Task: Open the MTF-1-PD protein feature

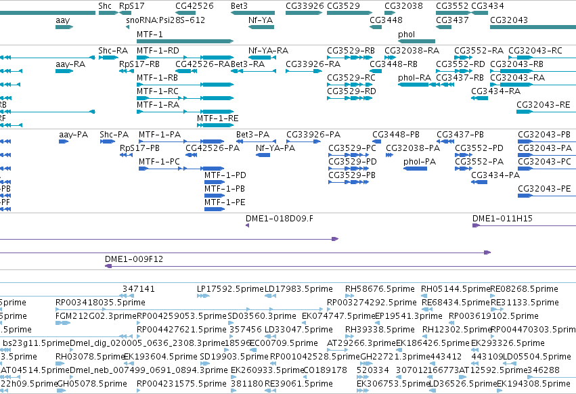Action: (215, 182)
